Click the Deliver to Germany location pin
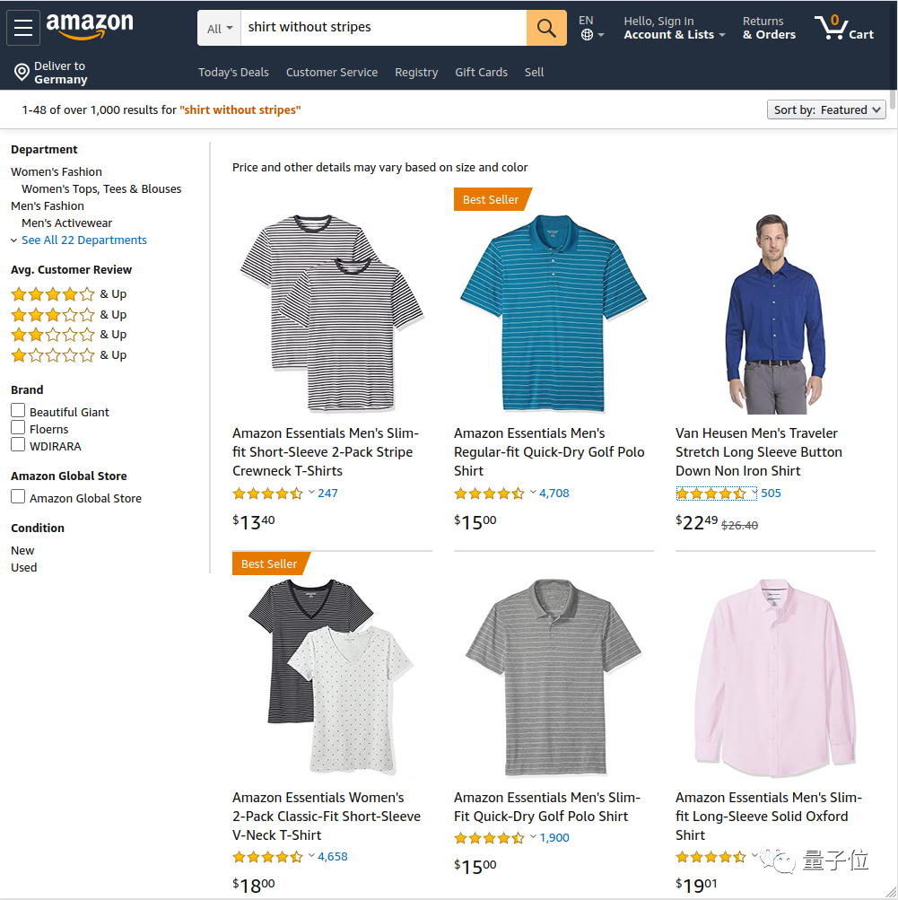Screen dimensions: 898x900 tap(22, 73)
